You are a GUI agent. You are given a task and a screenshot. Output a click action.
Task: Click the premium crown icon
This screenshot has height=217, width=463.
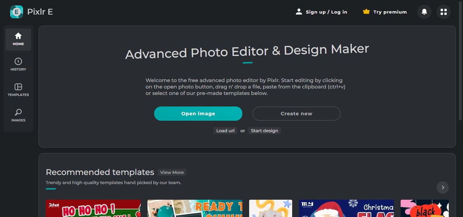pyautogui.click(x=366, y=12)
